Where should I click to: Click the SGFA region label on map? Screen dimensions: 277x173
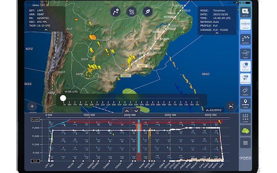point(84,59)
